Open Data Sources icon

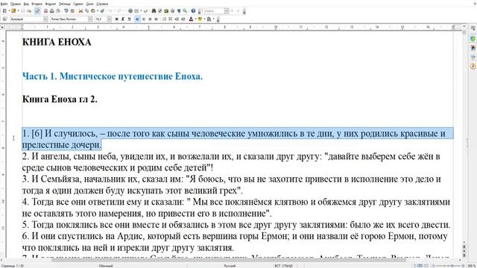click(x=172, y=11)
